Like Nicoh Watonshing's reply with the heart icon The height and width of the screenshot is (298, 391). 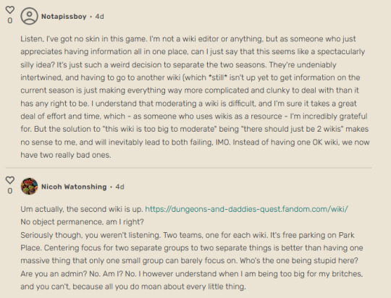click(10, 180)
